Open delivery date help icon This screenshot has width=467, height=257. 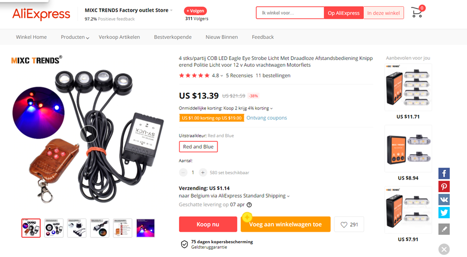tap(249, 205)
